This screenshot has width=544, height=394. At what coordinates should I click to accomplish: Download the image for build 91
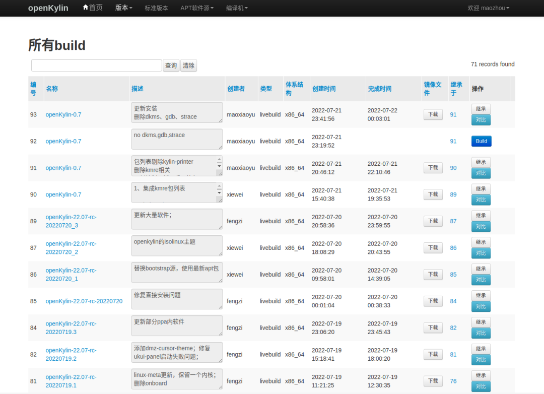(433, 168)
